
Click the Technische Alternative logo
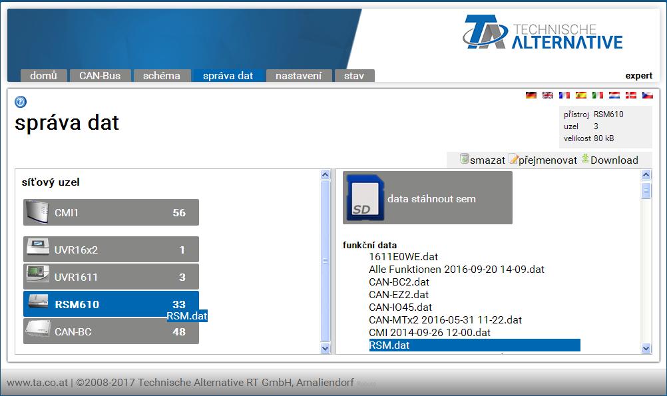click(x=543, y=33)
